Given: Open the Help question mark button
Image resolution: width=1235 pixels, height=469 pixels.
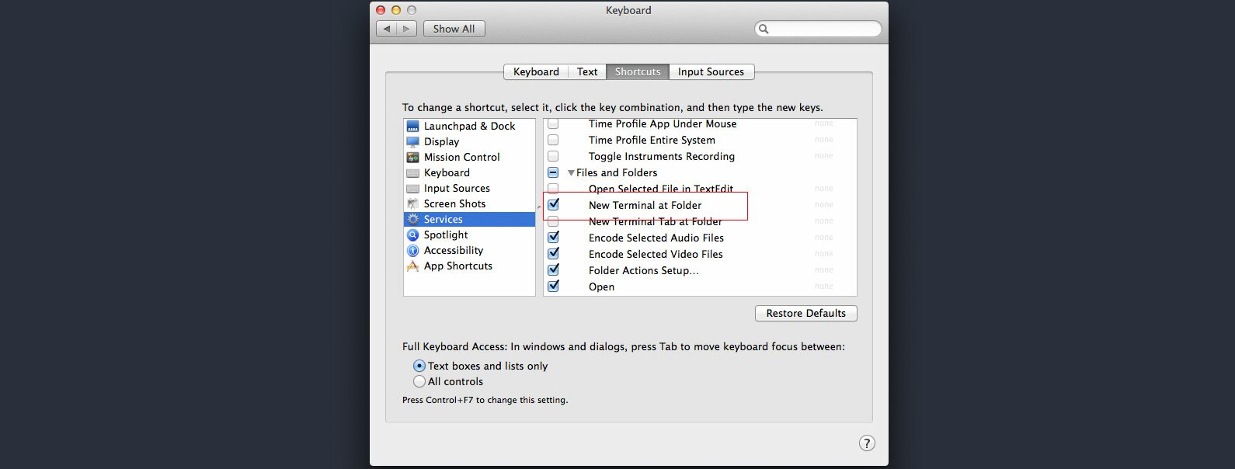Looking at the screenshot, I should click(x=867, y=443).
